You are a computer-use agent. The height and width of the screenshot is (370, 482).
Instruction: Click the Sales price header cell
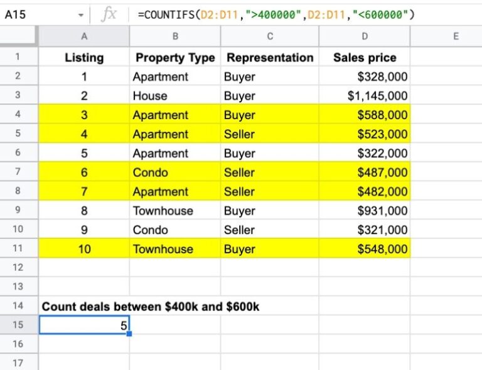point(364,58)
